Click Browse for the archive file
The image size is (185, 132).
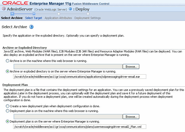(x=131, y=67)
